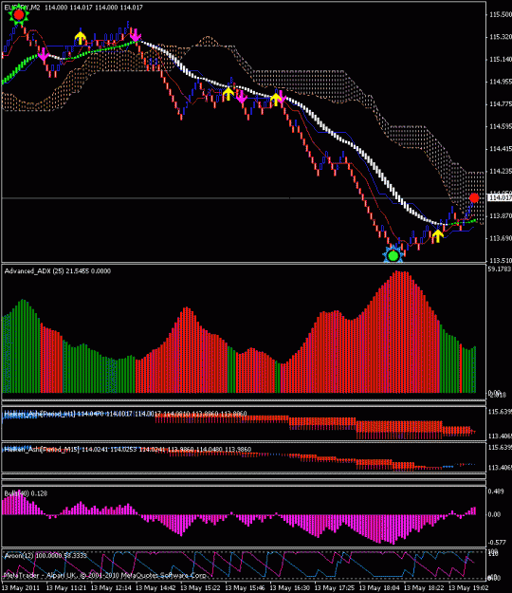This screenshot has height=593, width=512.
Task: Click the 113.870 price axis label
Action: click(501, 215)
